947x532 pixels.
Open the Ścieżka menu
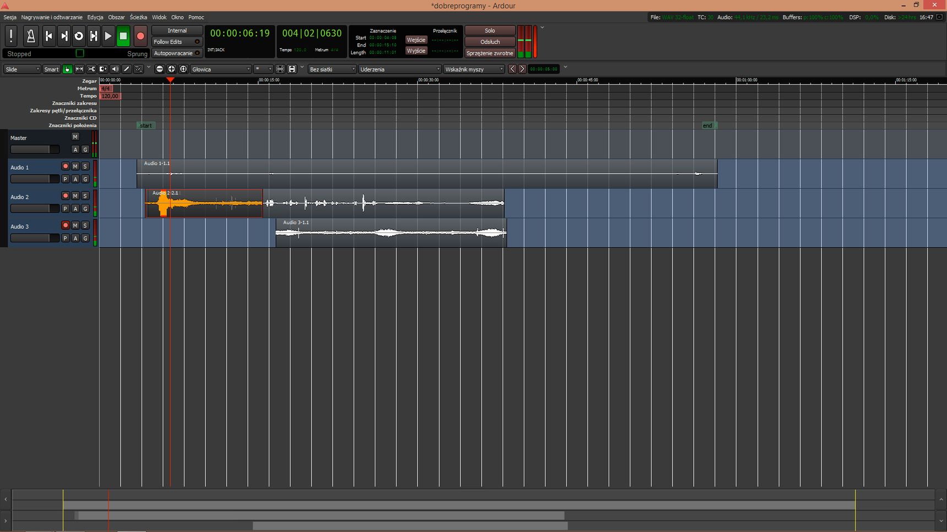(138, 17)
